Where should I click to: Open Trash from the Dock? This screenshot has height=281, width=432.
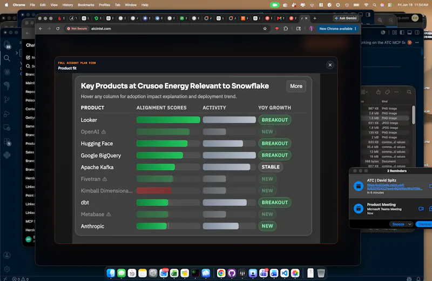(x=321, y=273)
